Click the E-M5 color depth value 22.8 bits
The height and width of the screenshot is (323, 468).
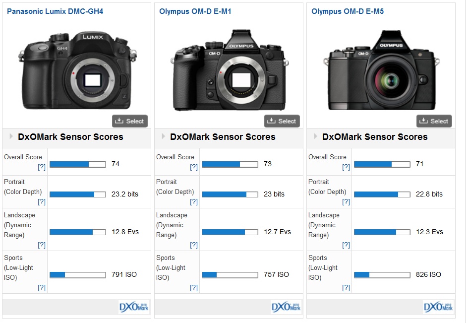tap(429, 194)
